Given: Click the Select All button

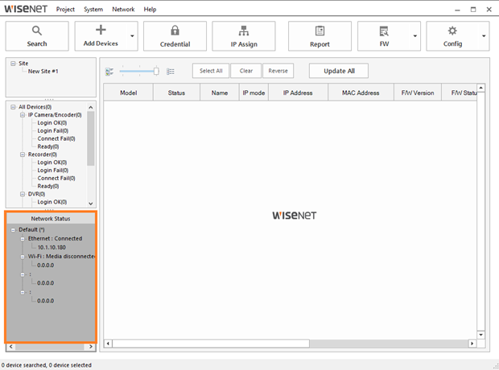Looking at the screenshot, I should (211, 71).
